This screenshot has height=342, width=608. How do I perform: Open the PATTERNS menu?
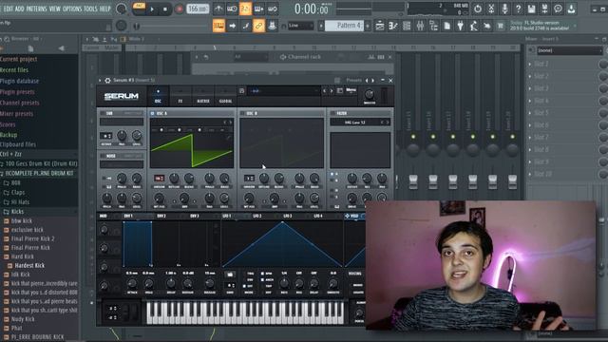click(x=36, y=9)
